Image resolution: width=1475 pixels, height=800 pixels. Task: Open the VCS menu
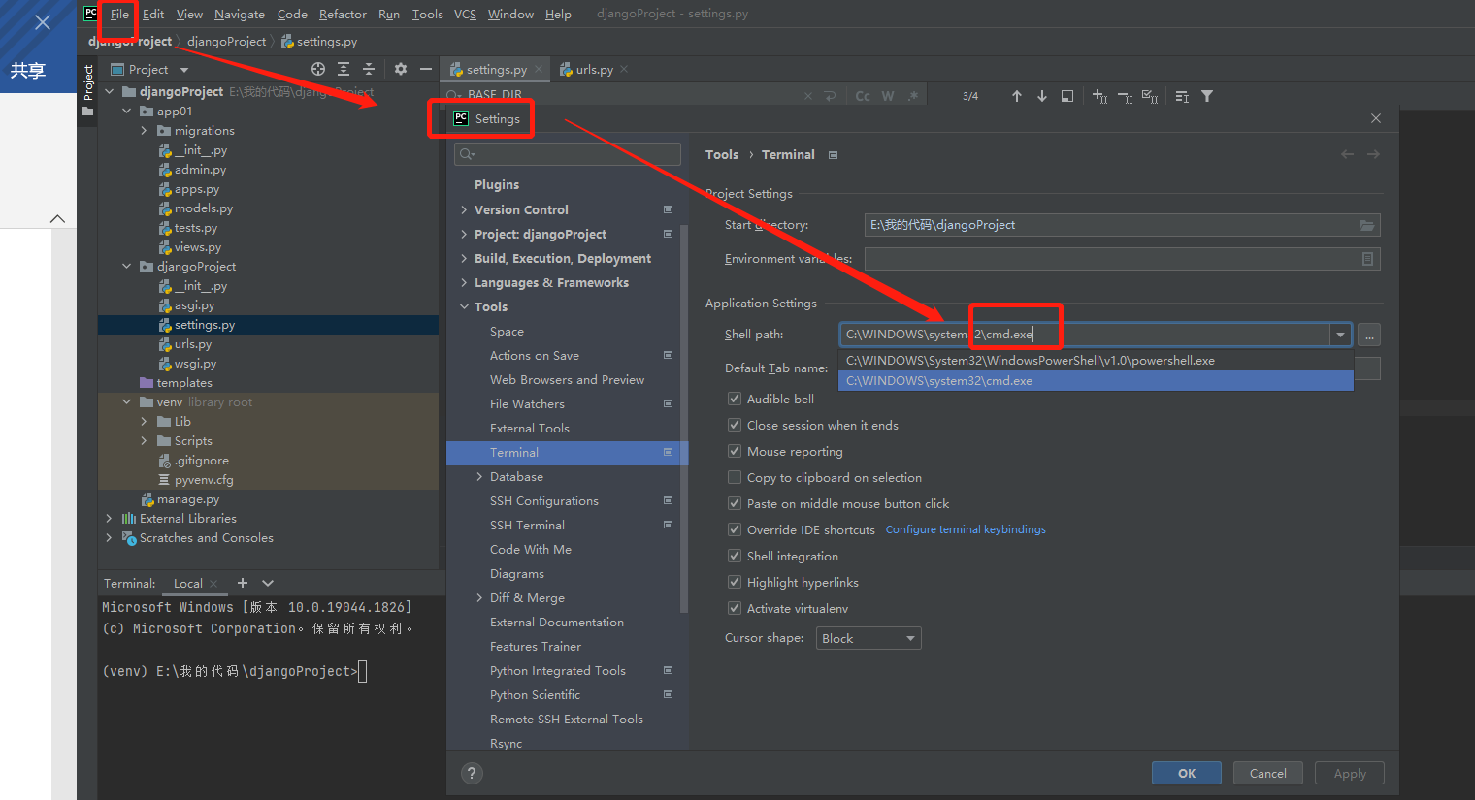tap(465, 14)
